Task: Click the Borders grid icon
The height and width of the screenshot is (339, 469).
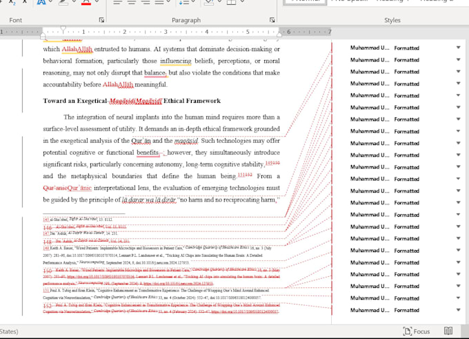Action: (x=231, y=2)
